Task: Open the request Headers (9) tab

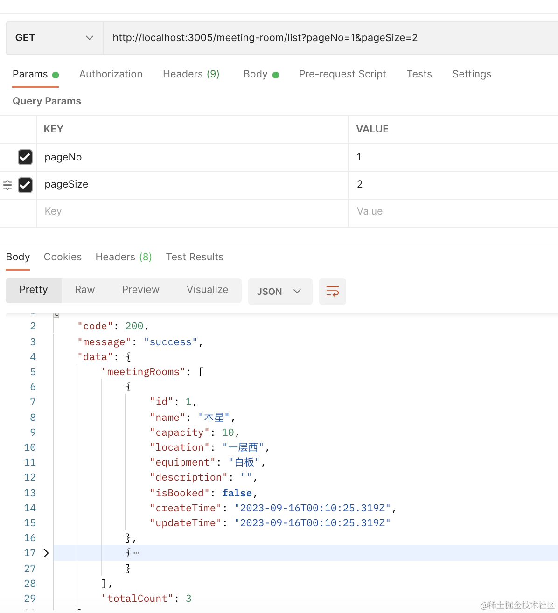Action: pos(191,74)
